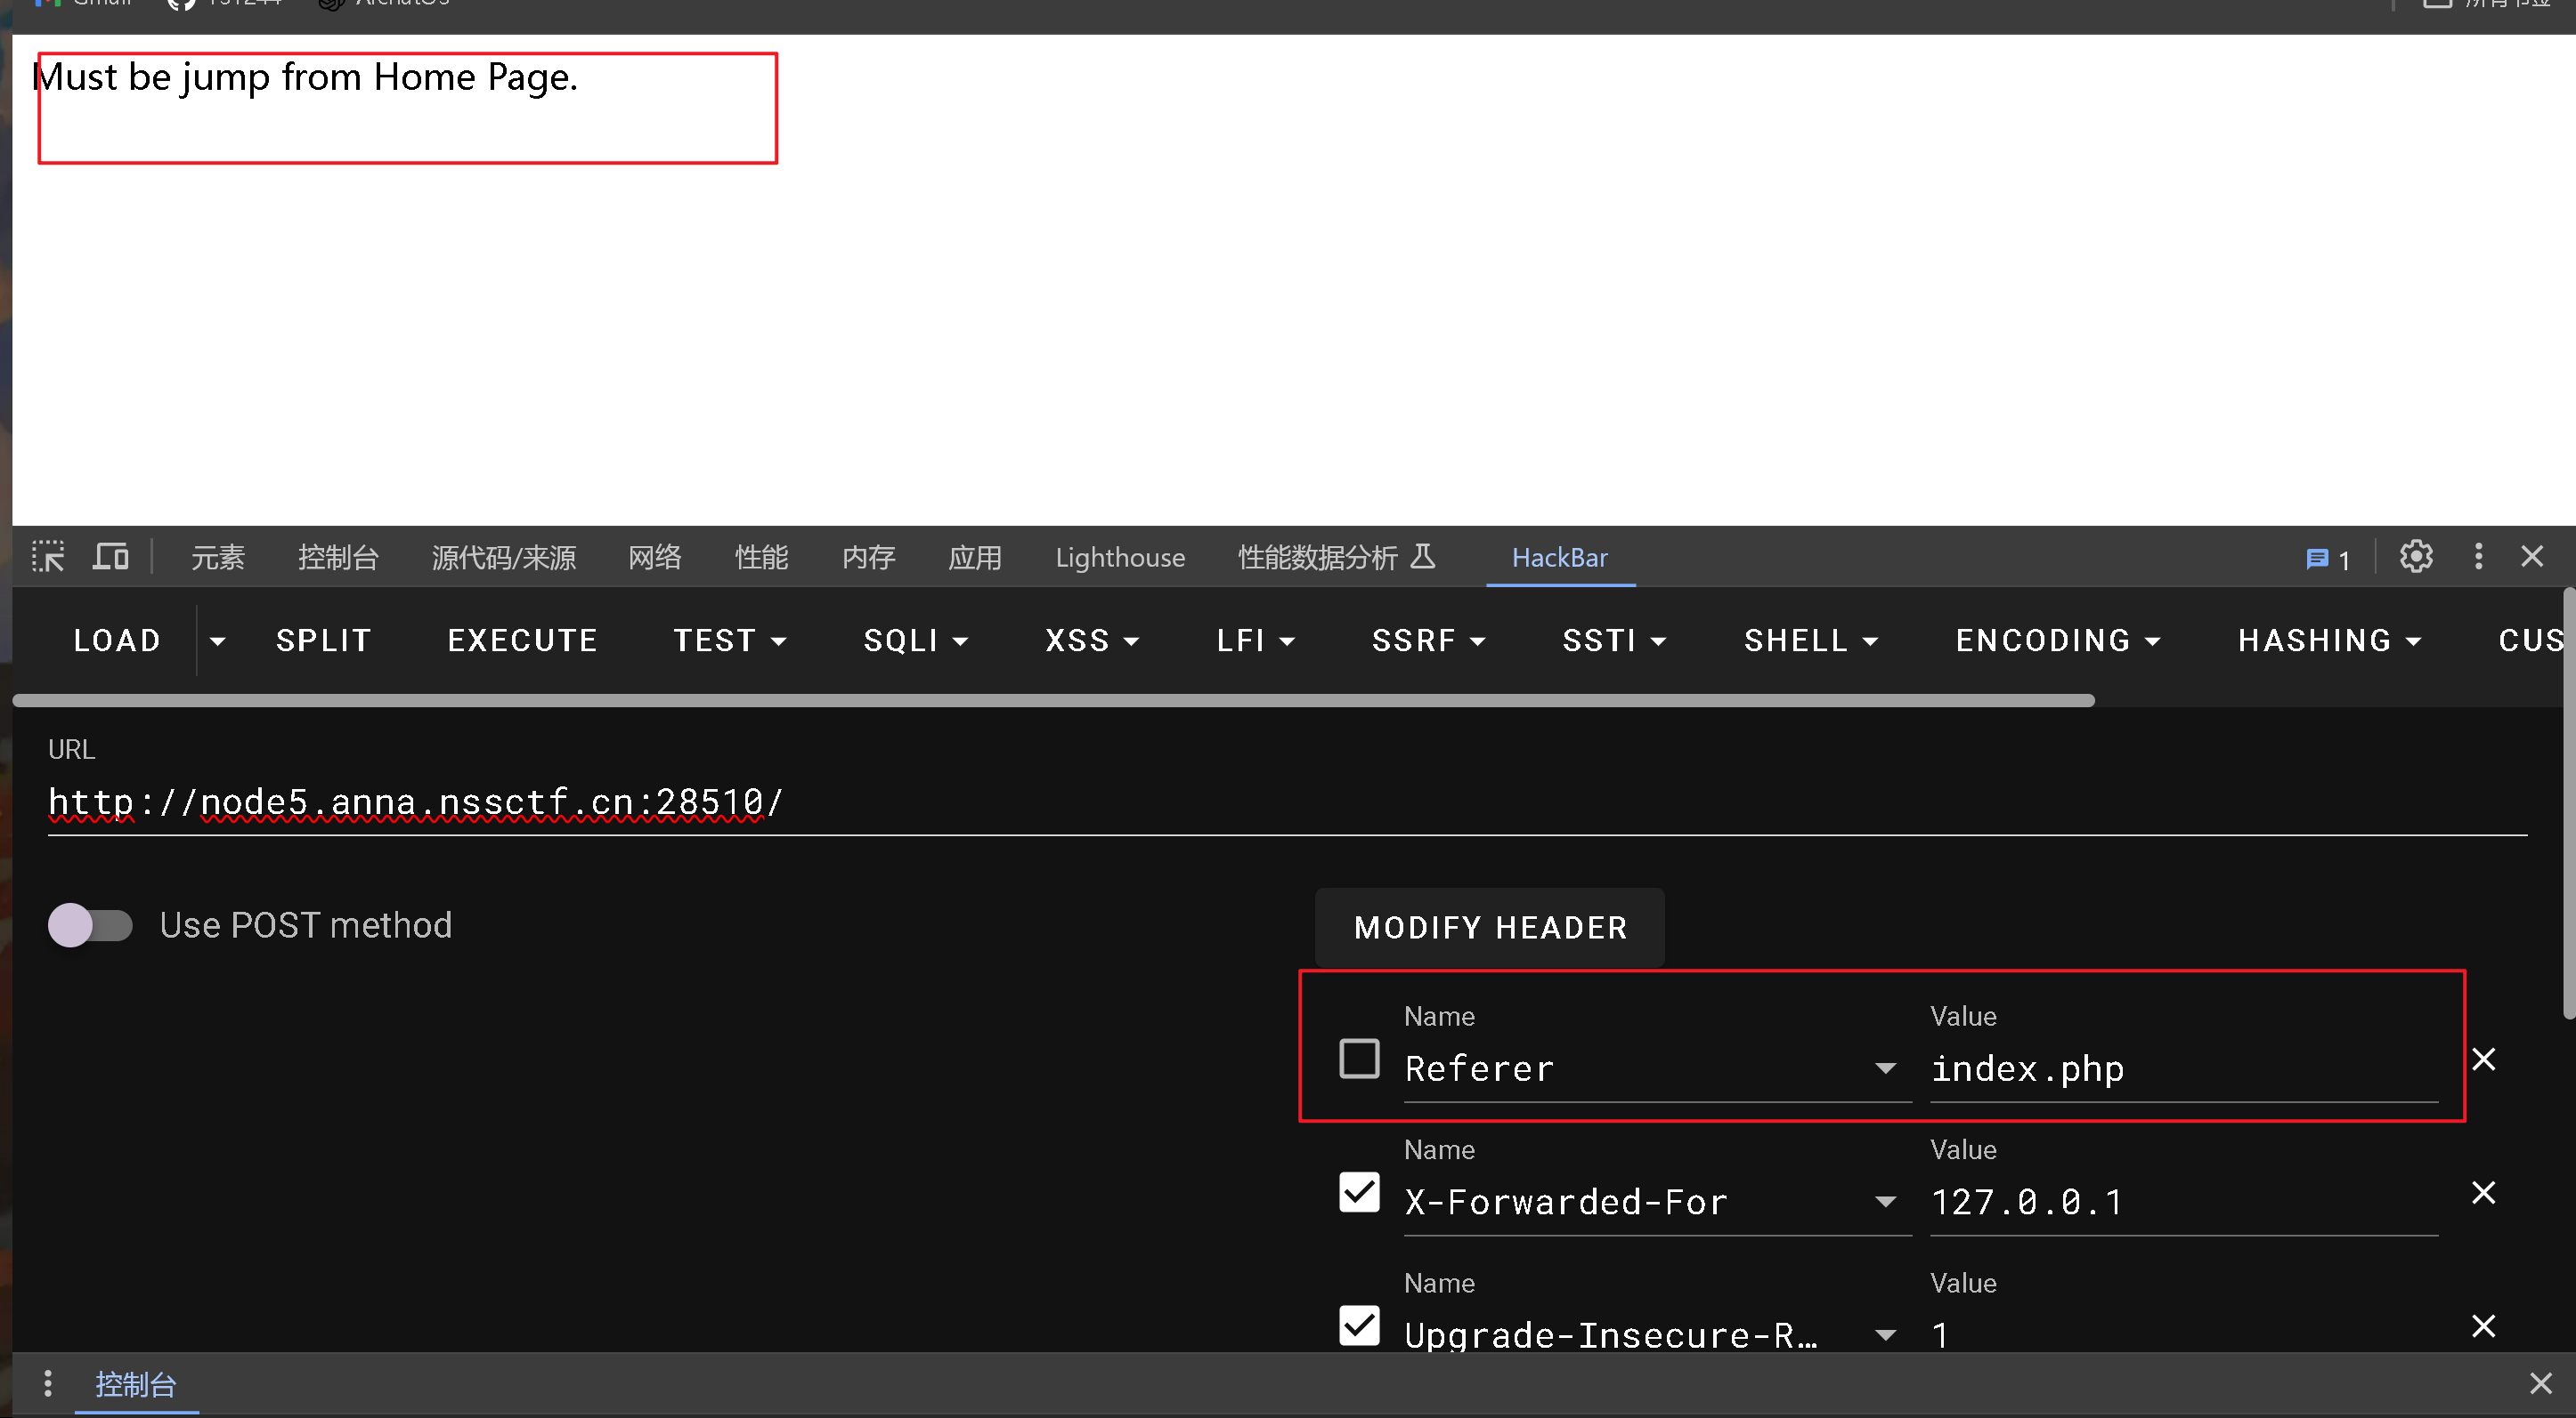The image size is (2576, 1418).
Task: Toggle the device toolbar icon
Action: (110, 557)
